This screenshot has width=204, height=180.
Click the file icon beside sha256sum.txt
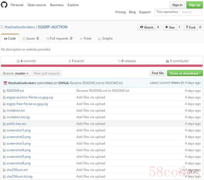click(x=4, y=170)
